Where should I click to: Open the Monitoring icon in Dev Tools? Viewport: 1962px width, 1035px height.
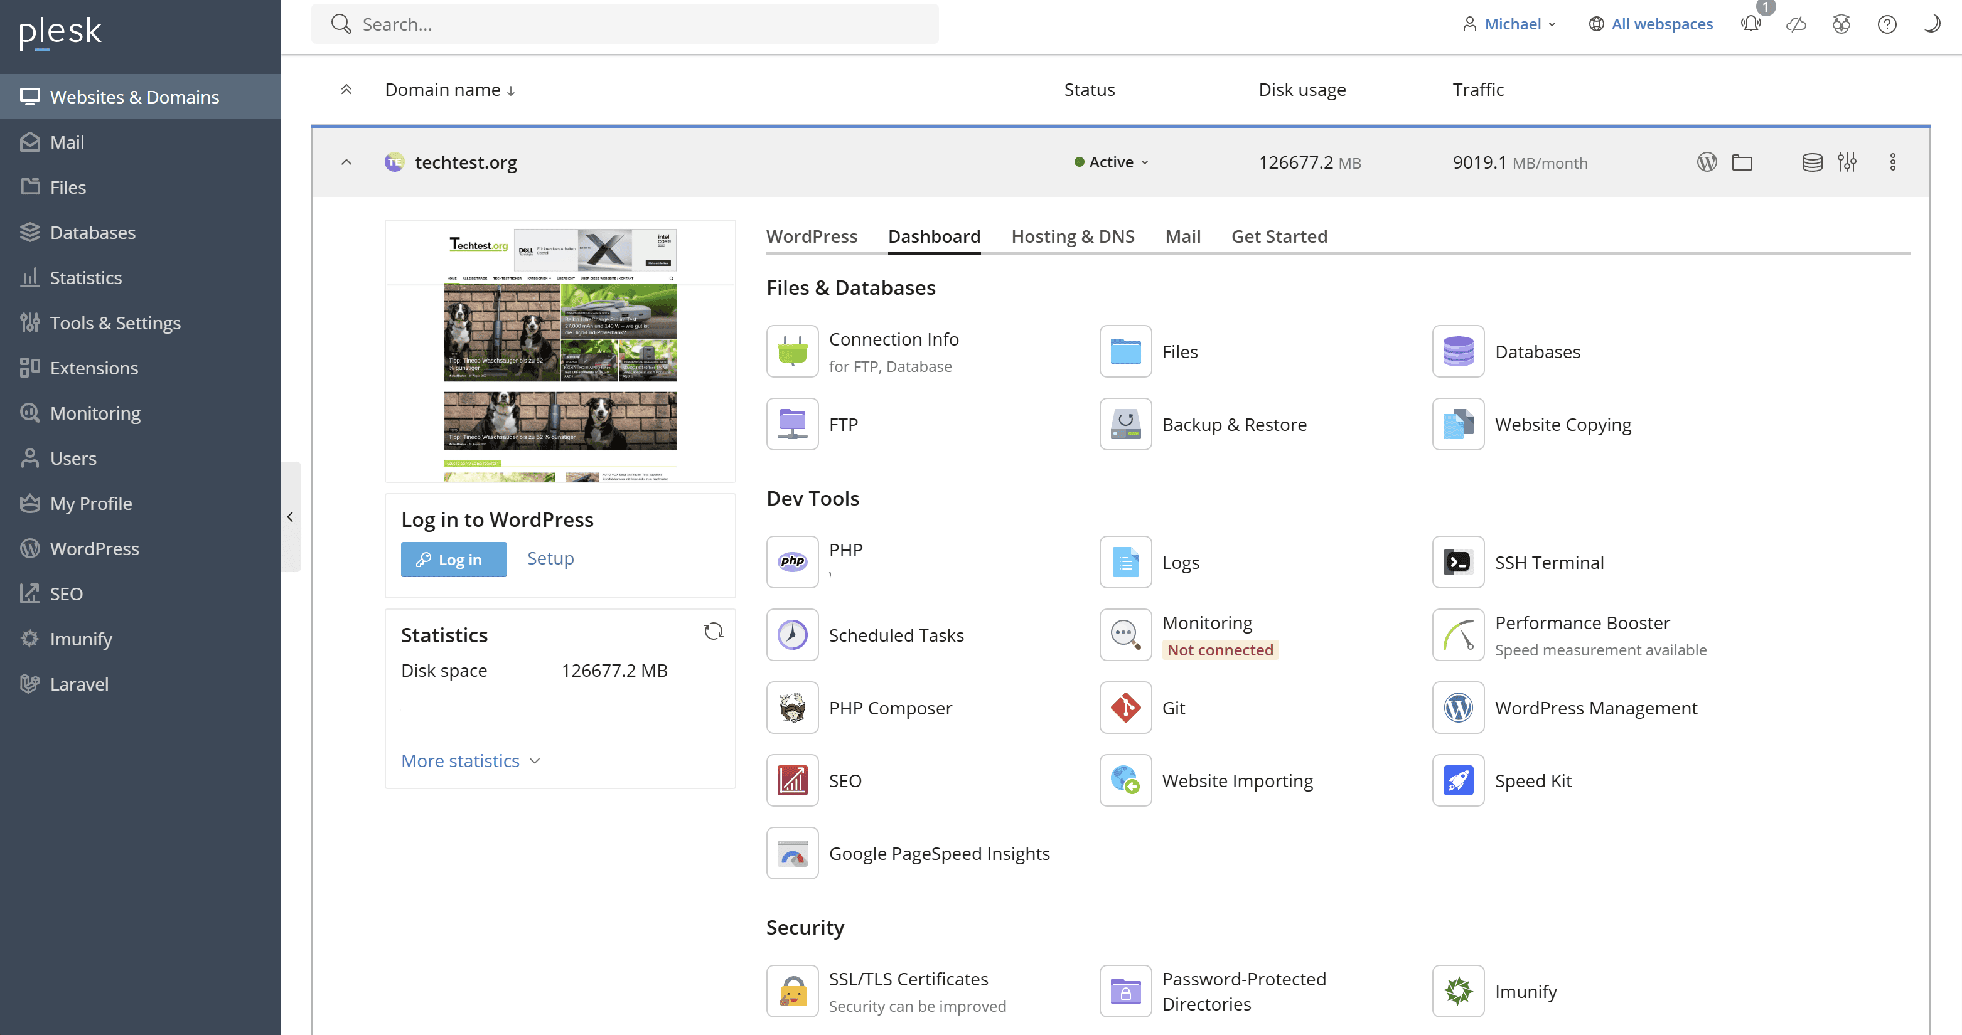tap(1125, 635)
